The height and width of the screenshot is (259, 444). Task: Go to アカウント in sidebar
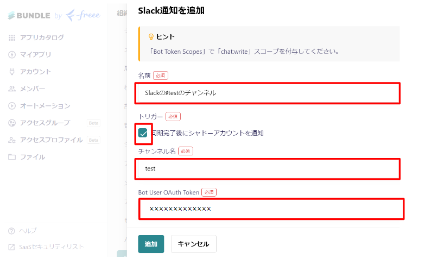coord(36,72)
